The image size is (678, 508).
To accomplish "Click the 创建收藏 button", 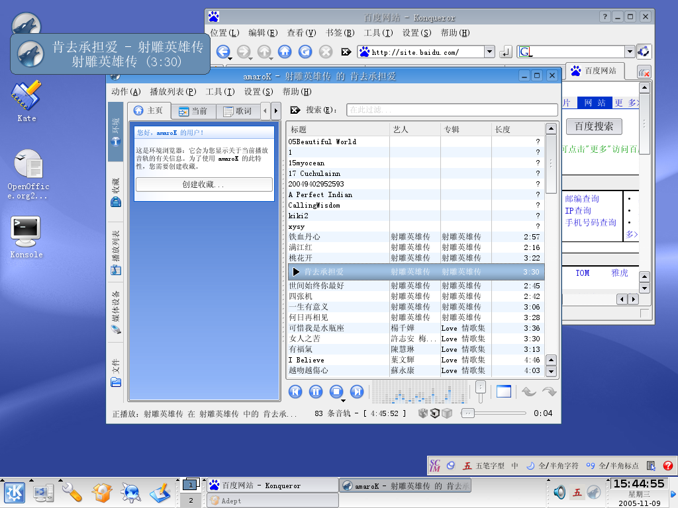I will click(x=204, y=185).
